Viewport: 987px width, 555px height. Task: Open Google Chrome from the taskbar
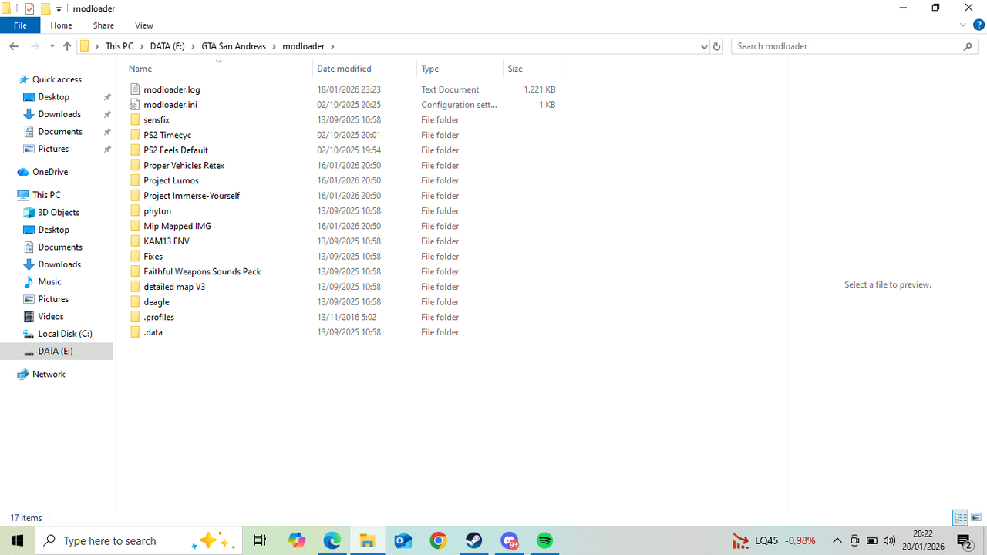(438, 540)
